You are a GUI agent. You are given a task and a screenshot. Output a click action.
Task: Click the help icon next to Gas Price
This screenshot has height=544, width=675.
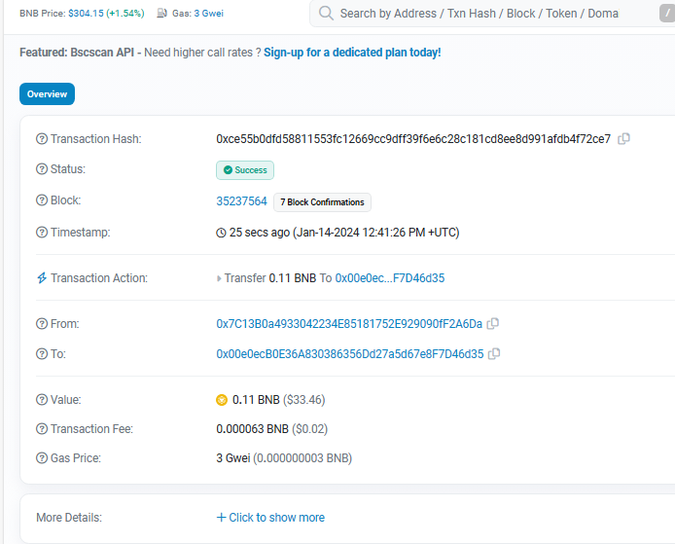coord(42,457)
